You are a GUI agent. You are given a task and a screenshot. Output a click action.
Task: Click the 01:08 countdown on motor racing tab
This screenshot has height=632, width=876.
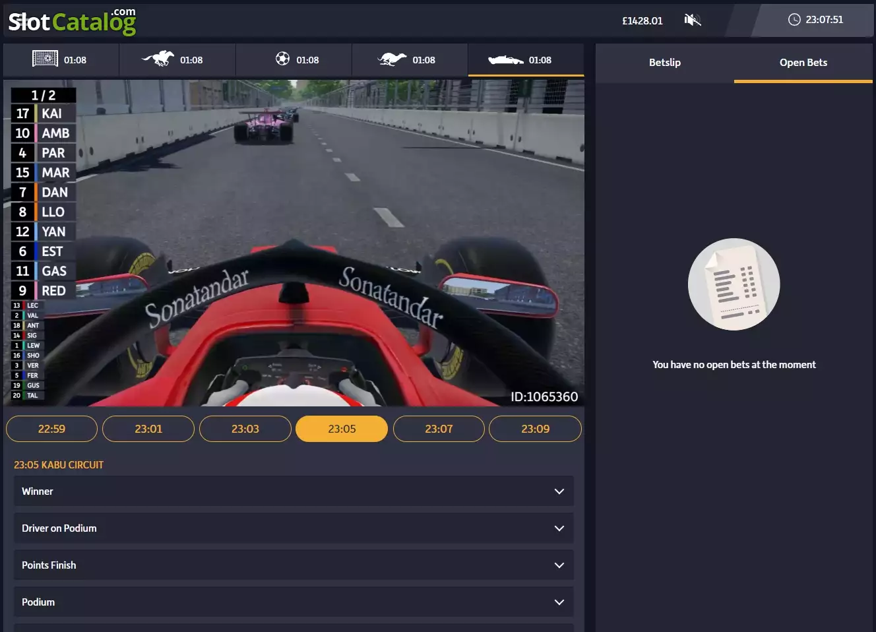pyautogui.click(x=540, y=60)
